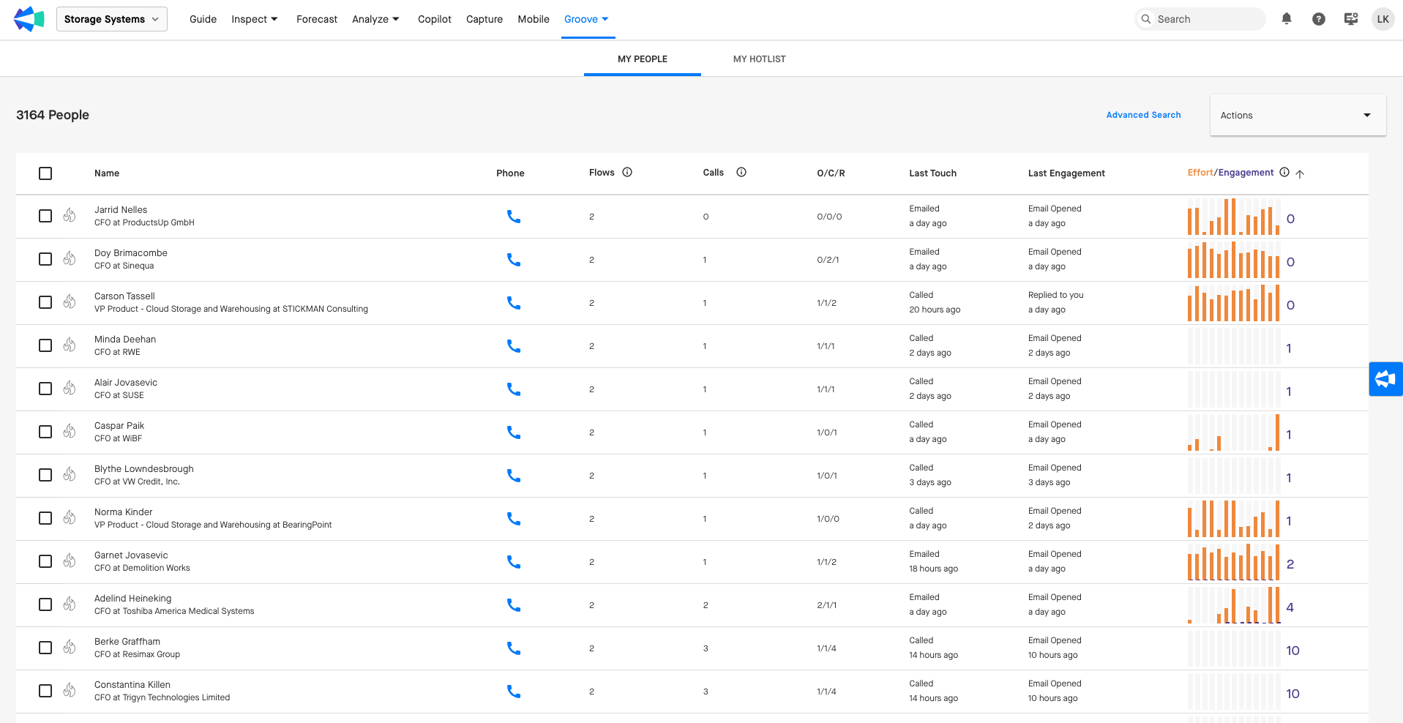Screen dimensions: 1403x723
Task: Click the Advanced Search link
Action: (x=1143, y=115)
